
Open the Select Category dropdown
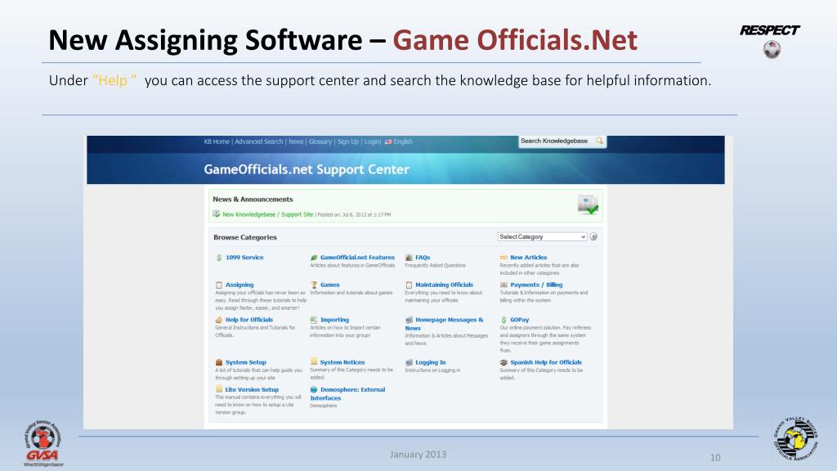(x=542, y=236)
